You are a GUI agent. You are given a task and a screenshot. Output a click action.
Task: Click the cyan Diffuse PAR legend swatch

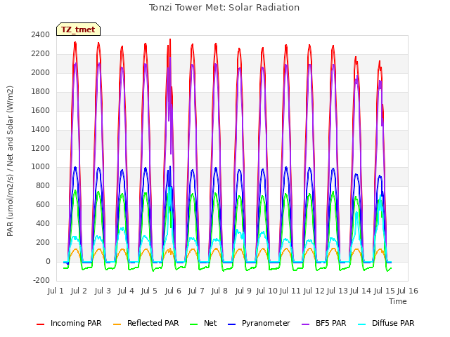pyautogui.click(x=362, y=324)
